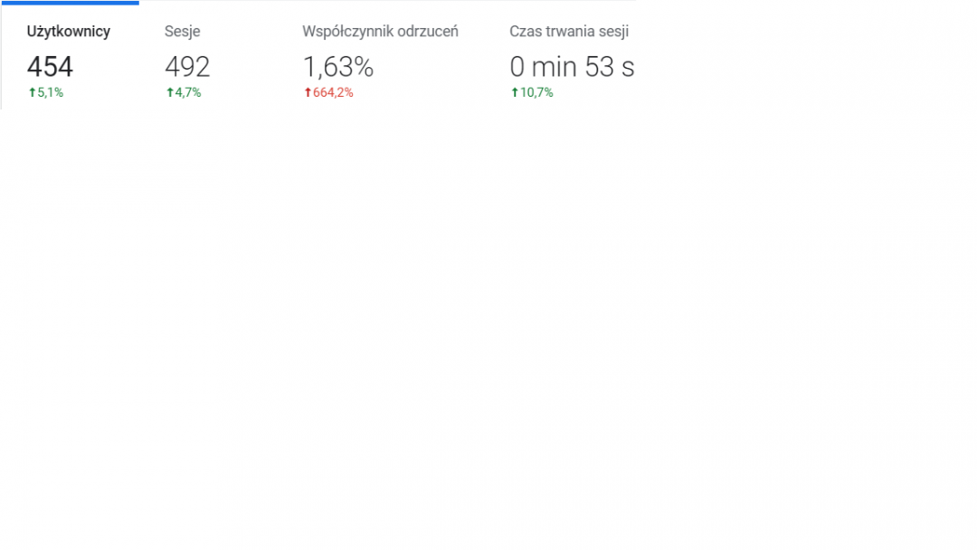Click the 492 sessions value
Image resolution: width=977 pixels, height=550 pixels.
(187, 67)
